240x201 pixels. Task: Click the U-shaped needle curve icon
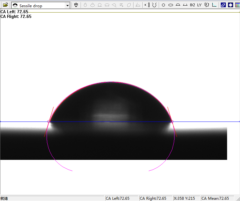[154, 5]
